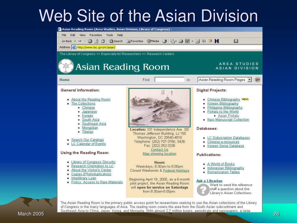Open Romanization Tables link
The image size is (297, 223).
pyautogui.click(x=223, y=172)
